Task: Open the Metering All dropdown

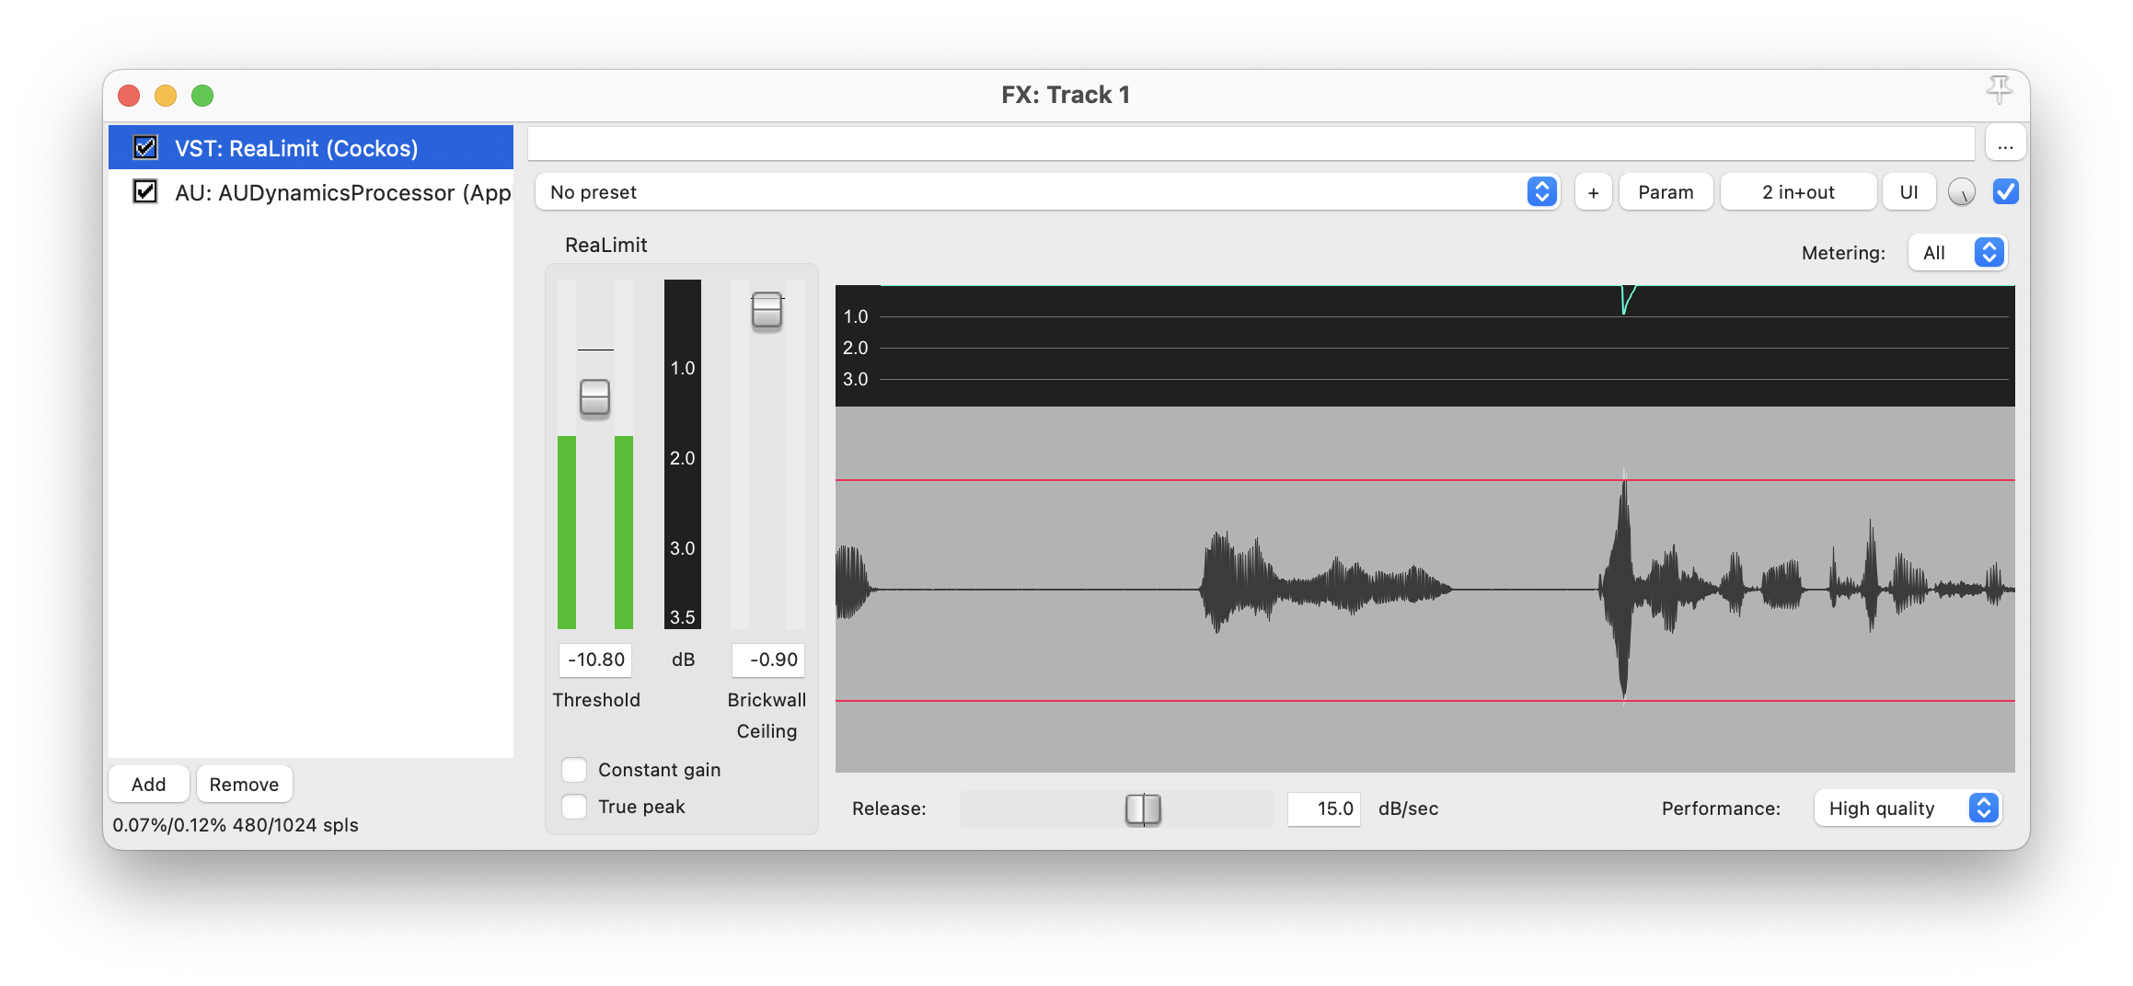Action: point(1957,253)
